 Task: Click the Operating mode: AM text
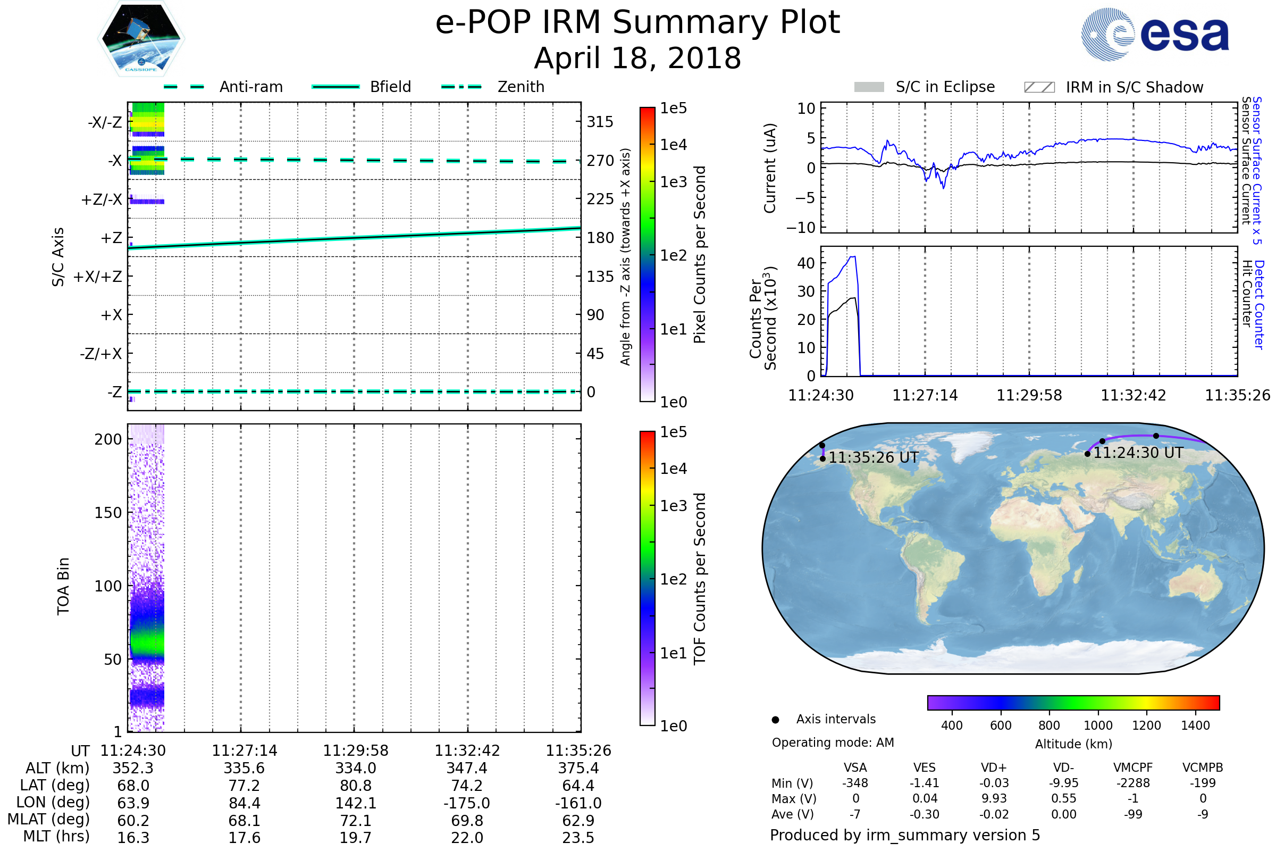[x=832, y=742]
